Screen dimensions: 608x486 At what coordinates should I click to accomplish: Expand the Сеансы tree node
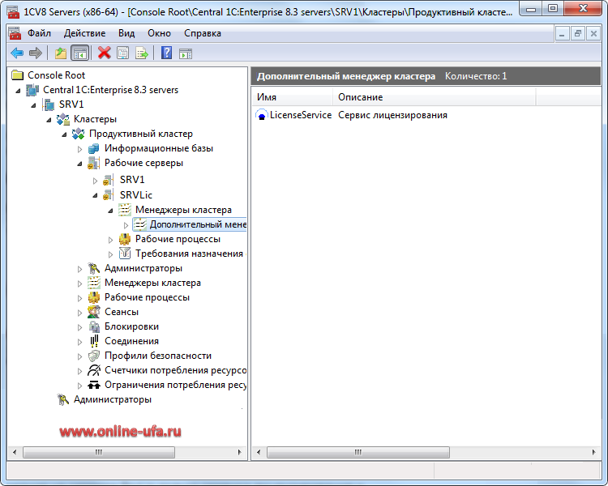point(80,313)
